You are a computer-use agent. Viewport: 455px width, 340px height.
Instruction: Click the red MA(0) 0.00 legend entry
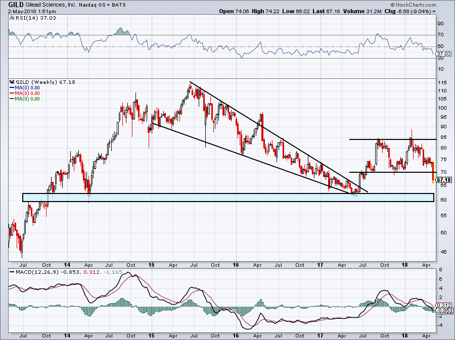tap(25, 93)
